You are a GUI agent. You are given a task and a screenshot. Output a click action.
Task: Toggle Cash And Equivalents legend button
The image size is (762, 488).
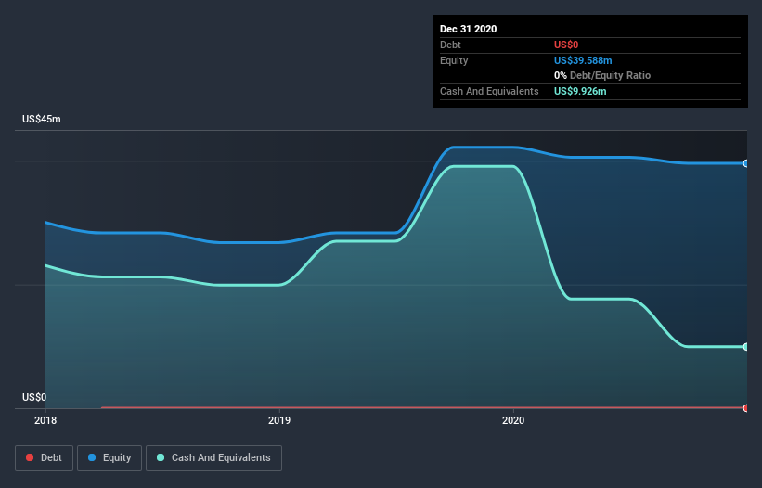[x=213, y=458]
